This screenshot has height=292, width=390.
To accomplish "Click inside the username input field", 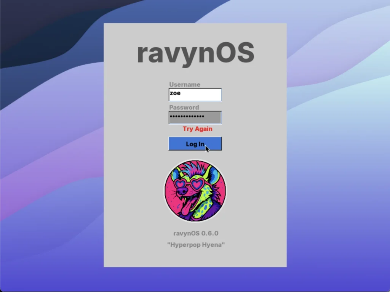I will click(x=195, y=94).
